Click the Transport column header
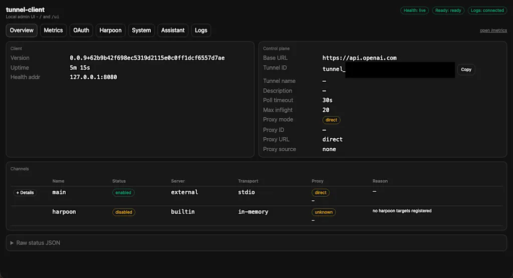 [248, 181]
